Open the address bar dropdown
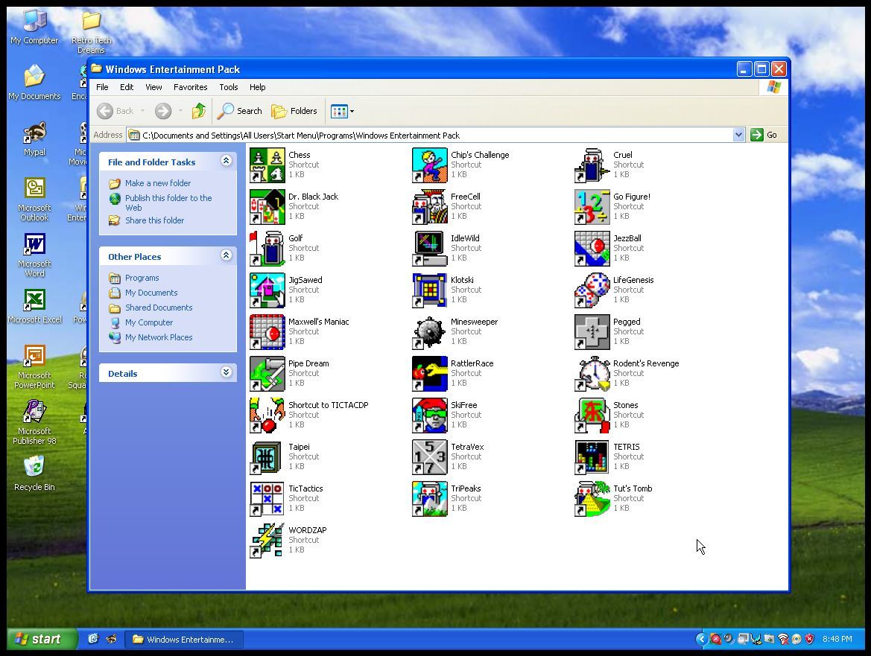This screenshot has height=656, width=871. point(738,135)
